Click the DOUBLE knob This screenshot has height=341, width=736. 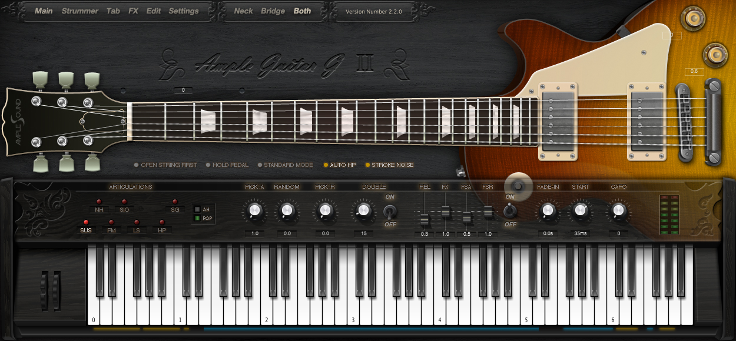tap(364, 209)
